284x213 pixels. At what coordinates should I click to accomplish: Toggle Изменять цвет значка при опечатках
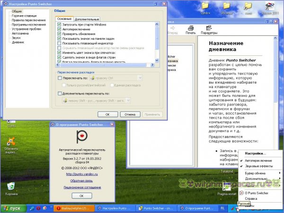click(x=59, y=52)
